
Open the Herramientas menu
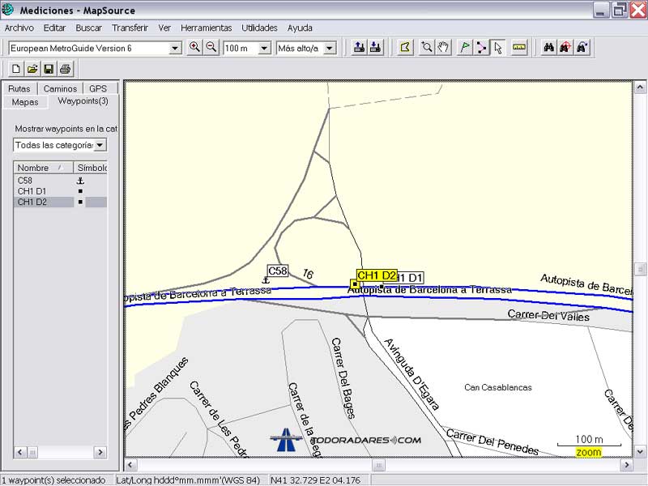(206, 28)
